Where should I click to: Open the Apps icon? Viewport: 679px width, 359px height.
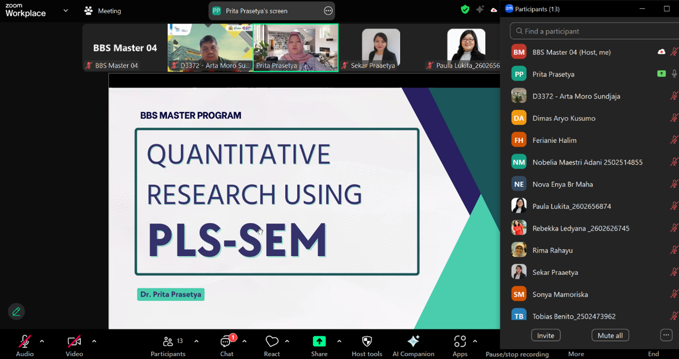coord(460,341)
